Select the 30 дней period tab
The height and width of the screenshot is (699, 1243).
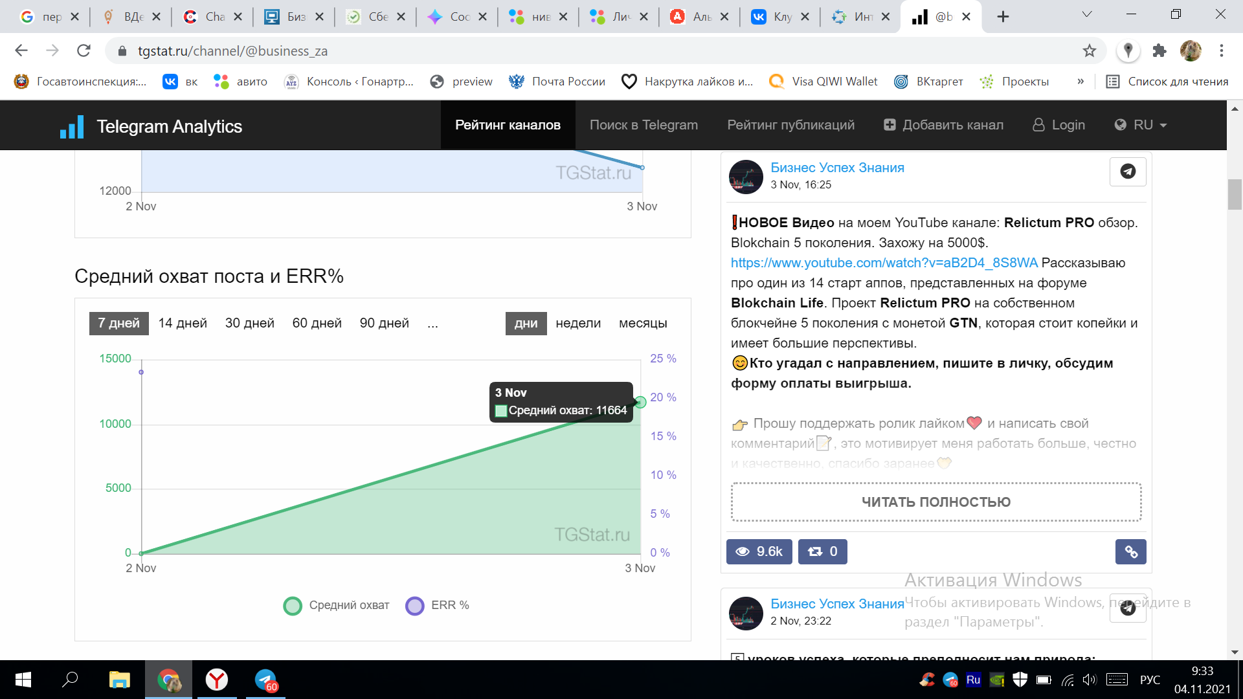pos(249,323)
